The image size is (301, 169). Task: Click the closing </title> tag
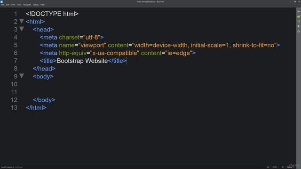pyautogui.click(x=117, y=61)
